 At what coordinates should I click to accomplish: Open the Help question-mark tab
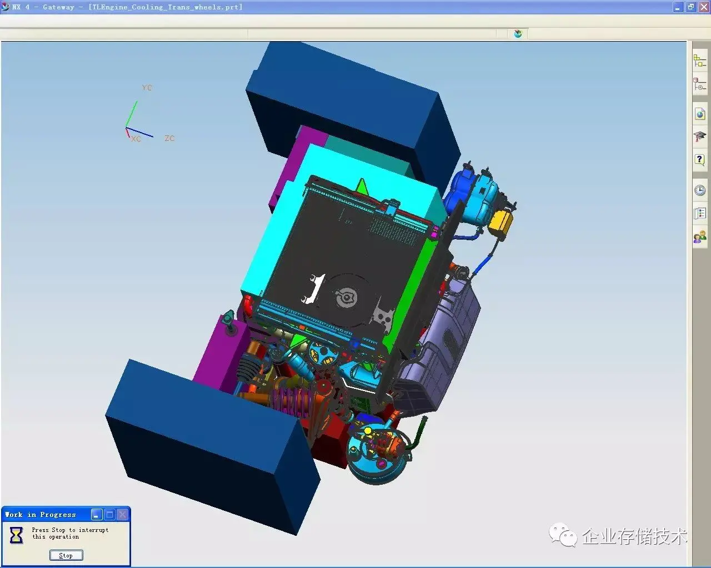tap(699, 160)
